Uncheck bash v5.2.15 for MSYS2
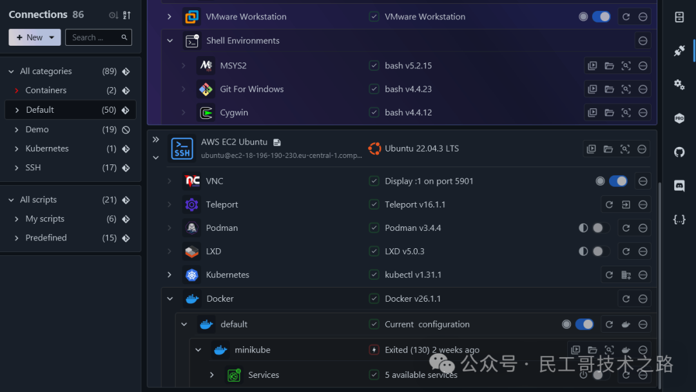Viewport: 696px width, 392px height. (374, 65)
